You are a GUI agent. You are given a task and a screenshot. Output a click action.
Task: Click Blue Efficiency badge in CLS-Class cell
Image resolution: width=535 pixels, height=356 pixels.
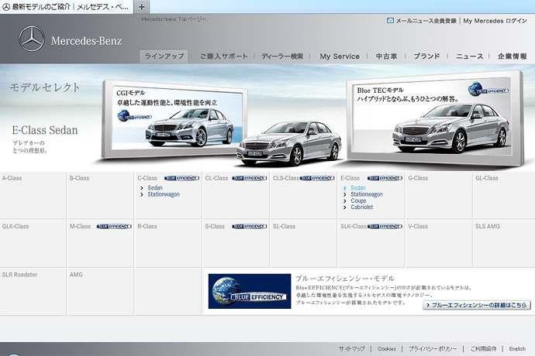[x=317, y=178]
